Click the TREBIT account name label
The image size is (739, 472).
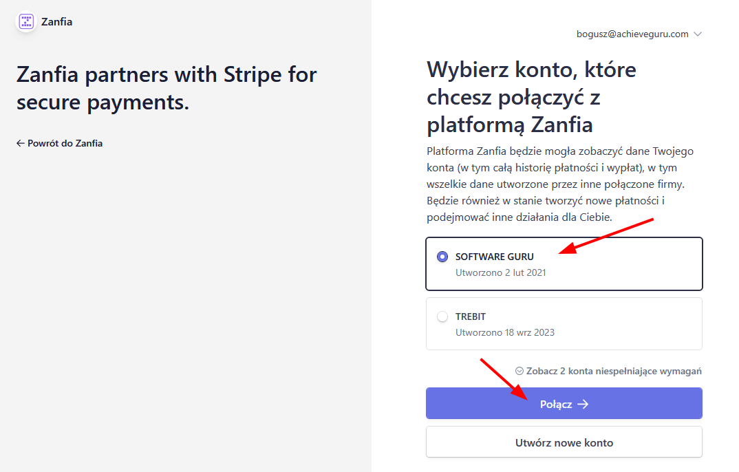pyautogui.click(x=471, y=317)
